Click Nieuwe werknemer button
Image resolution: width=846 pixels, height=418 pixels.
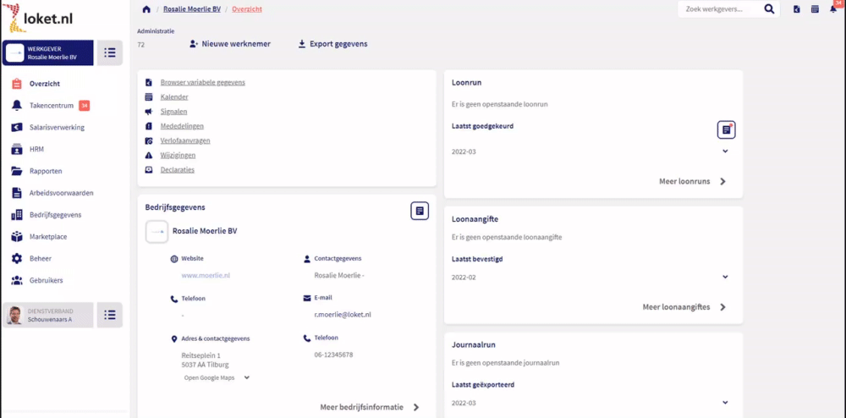(x=231, y=44)
